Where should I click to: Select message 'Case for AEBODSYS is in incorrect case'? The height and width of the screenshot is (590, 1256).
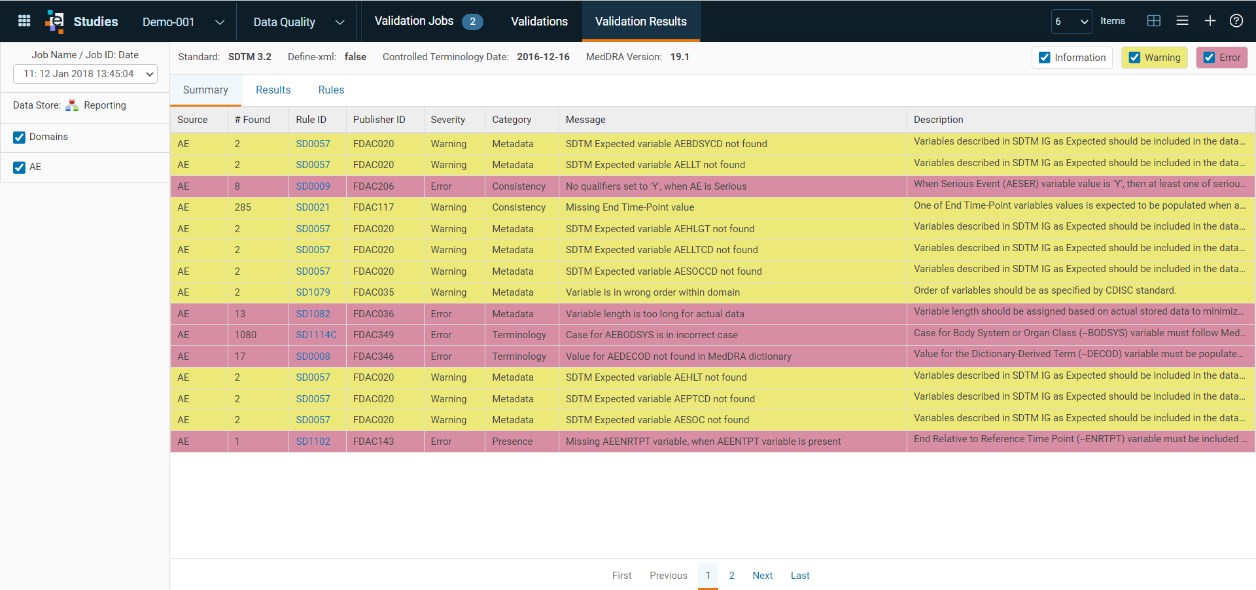652,335
